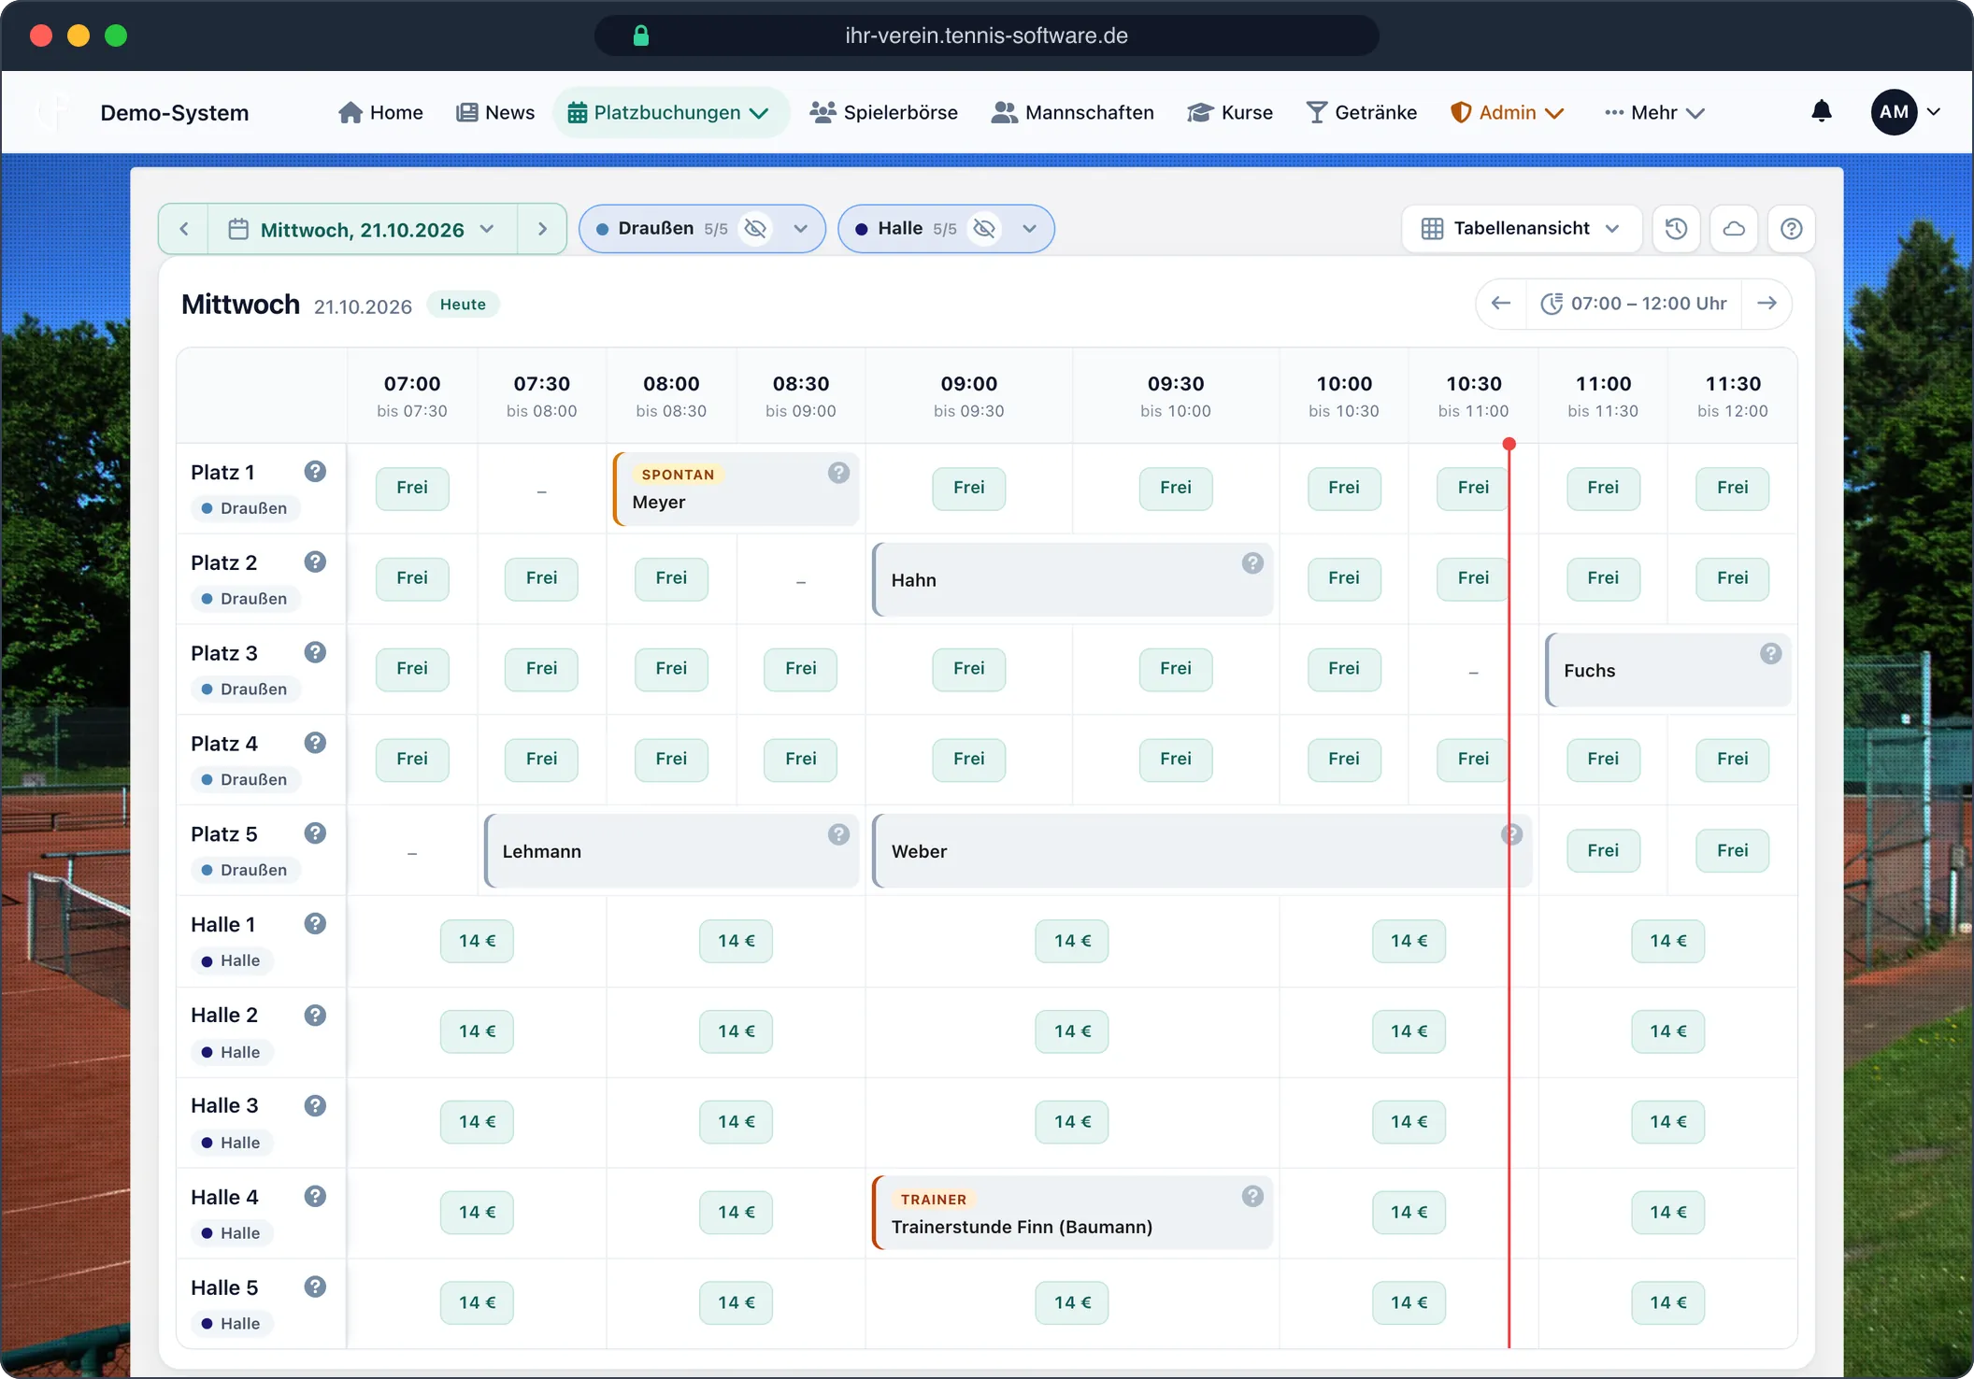Open details icon on Weber booking
1974x1379 pixels.
1511,834
